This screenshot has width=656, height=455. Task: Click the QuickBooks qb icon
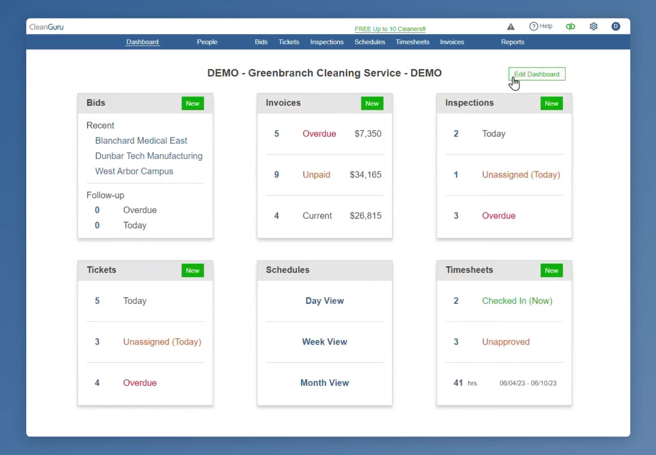point(570,27)
